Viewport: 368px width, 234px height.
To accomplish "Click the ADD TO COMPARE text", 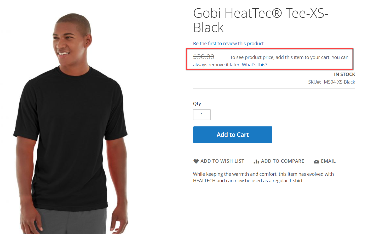I will (282, 161).
